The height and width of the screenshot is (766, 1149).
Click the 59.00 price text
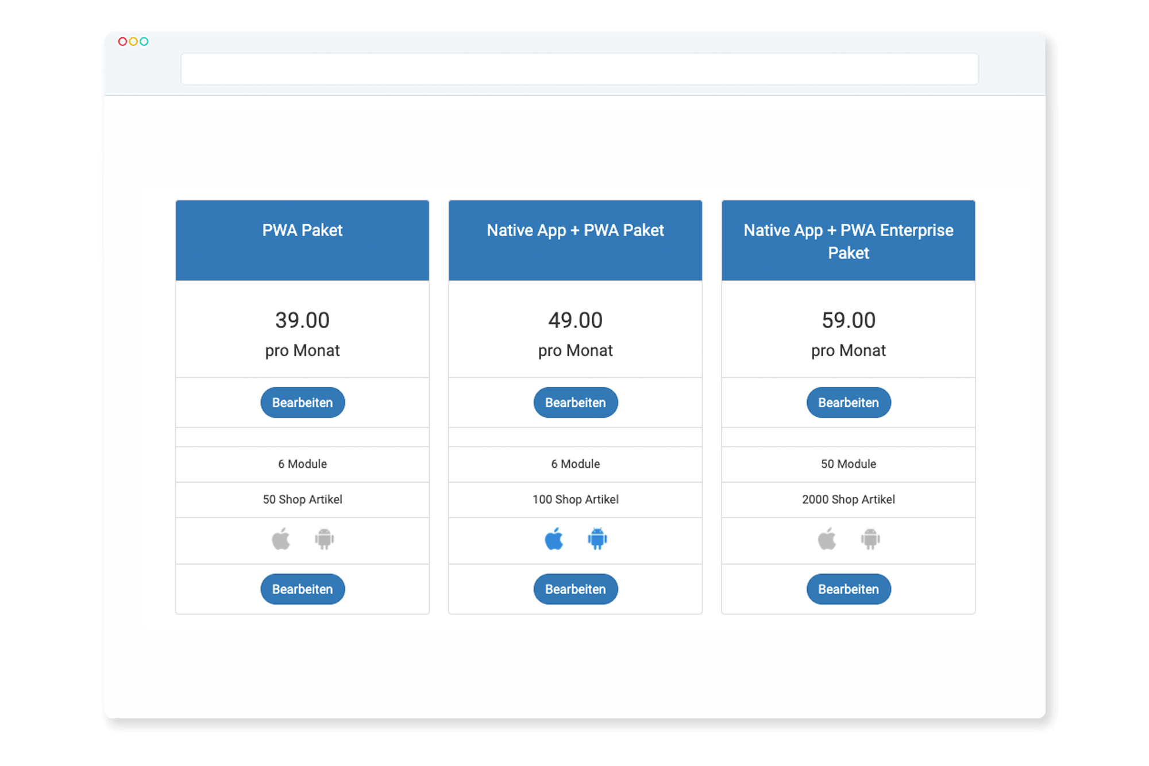tap(849, 320)
